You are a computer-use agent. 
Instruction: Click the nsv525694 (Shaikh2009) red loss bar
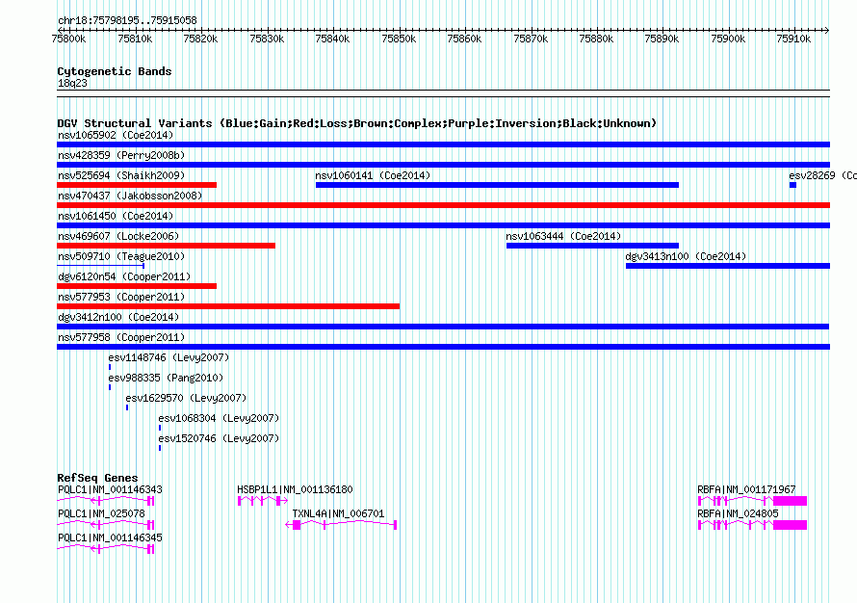point(137,185)
